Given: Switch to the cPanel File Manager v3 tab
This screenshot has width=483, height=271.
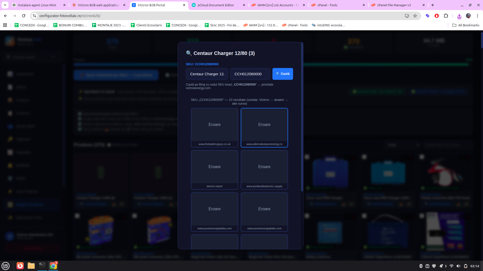Looking at the screenshot, I should [394, 5].
